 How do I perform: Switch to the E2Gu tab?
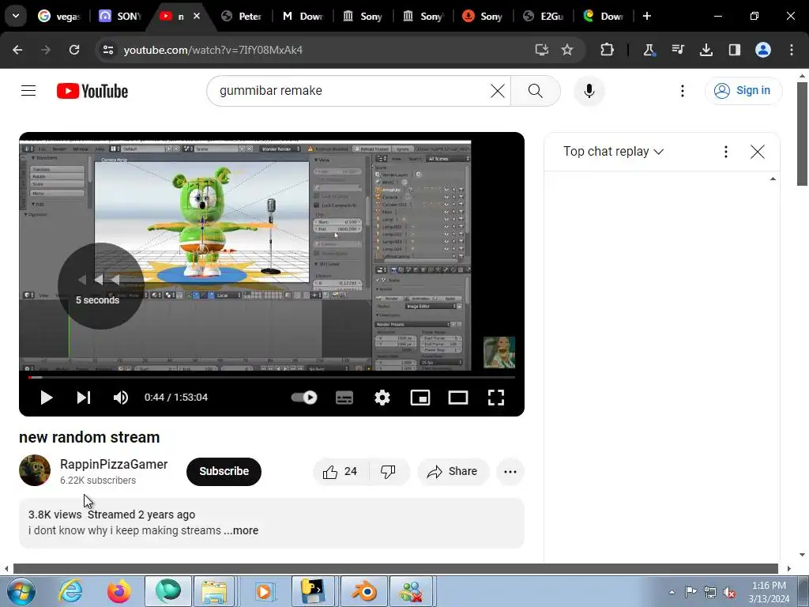pyautogui.click(x=543, y=16)
